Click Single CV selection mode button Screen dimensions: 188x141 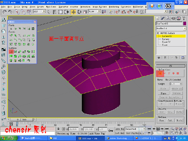click(160, 73)
